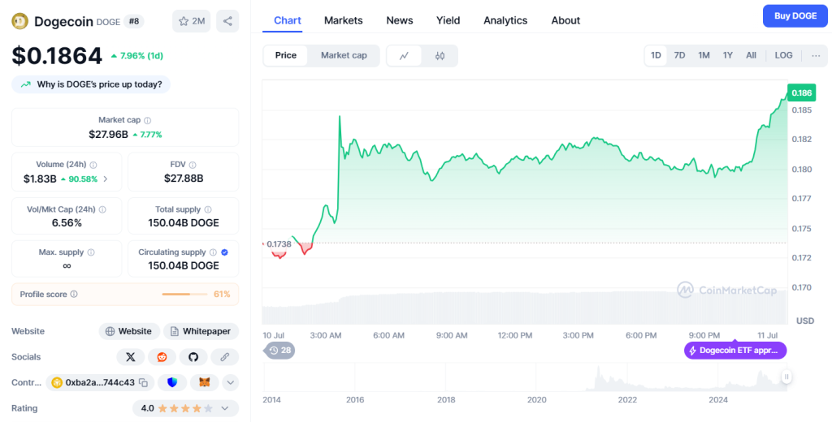Click the Dogecoin ETF event marker
832x422 pixels.
735,351
